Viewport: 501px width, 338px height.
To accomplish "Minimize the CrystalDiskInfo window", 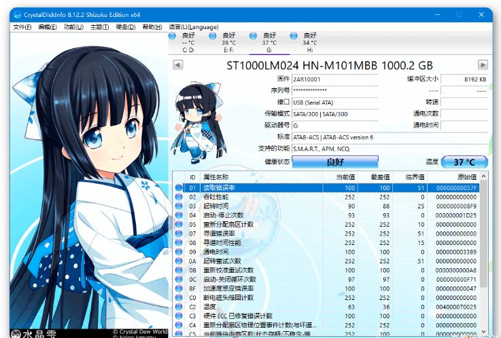I will tap(437, 15).
